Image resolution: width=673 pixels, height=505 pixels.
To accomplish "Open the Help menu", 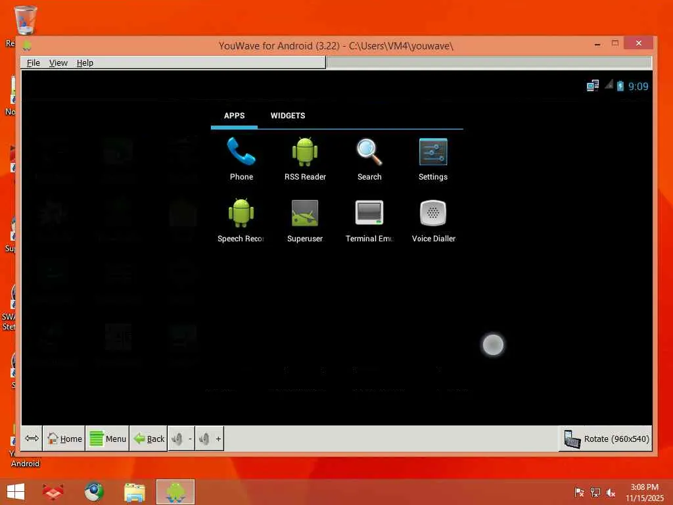I will (x=85, y=62).
